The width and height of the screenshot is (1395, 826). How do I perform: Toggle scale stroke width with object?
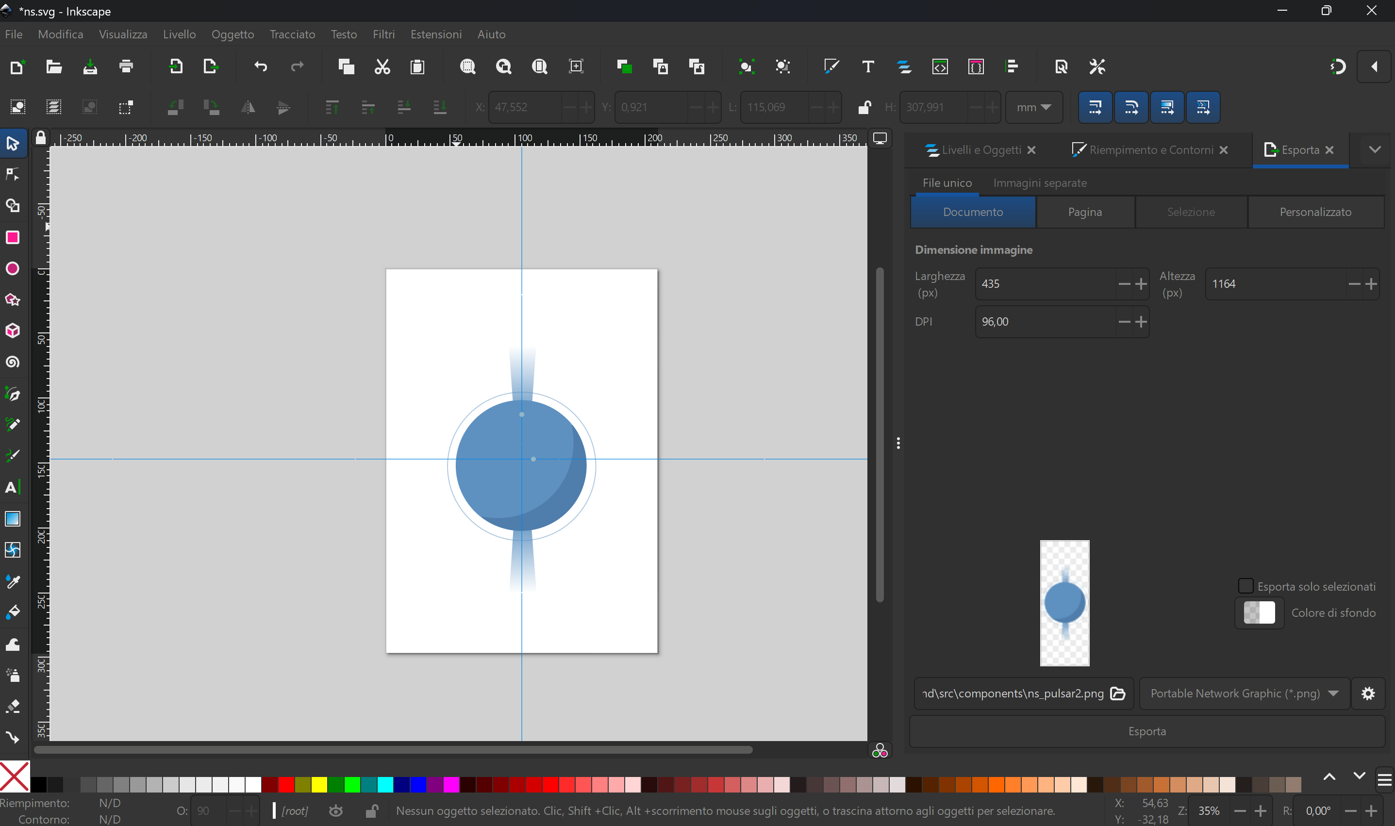(1095, 107)
